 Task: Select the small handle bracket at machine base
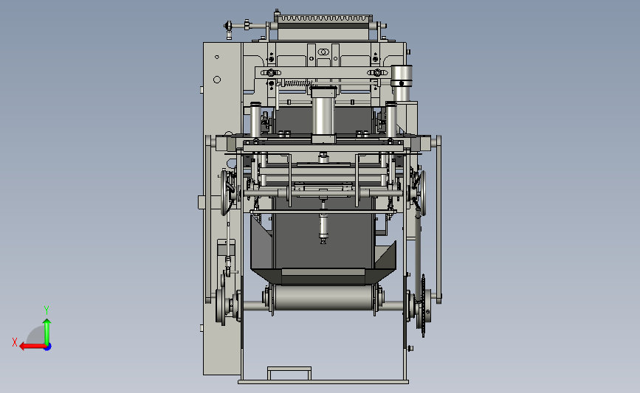tap(289, 372)
